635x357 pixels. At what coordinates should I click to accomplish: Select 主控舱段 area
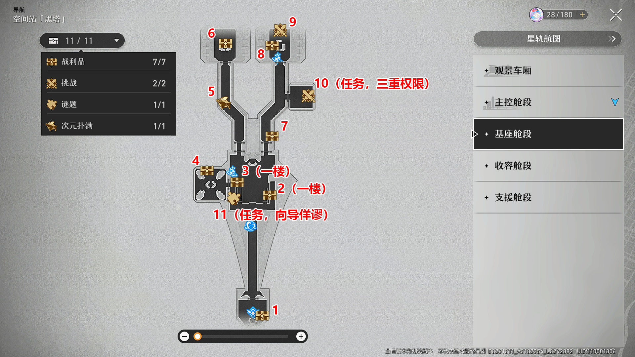548,102
